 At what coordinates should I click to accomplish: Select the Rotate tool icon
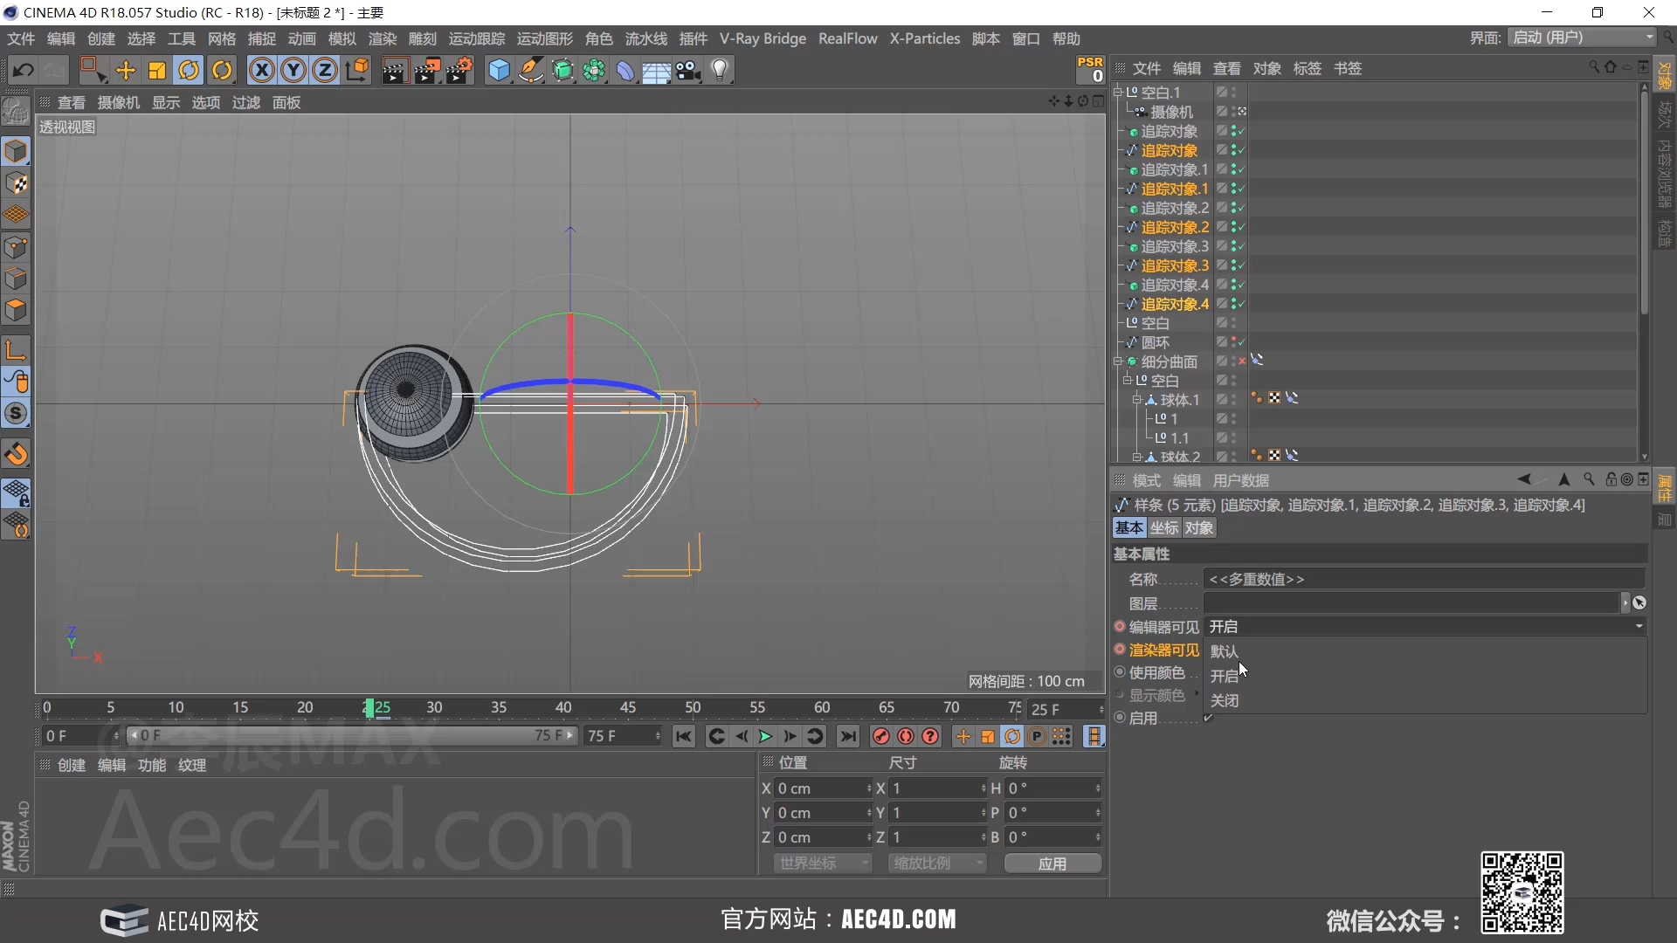coord(189,71)
